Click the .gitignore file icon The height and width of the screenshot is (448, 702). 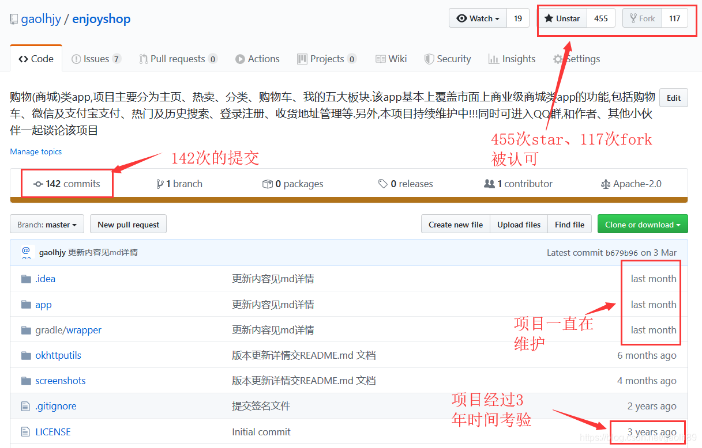pyautogui.click(x=25, y=406)
